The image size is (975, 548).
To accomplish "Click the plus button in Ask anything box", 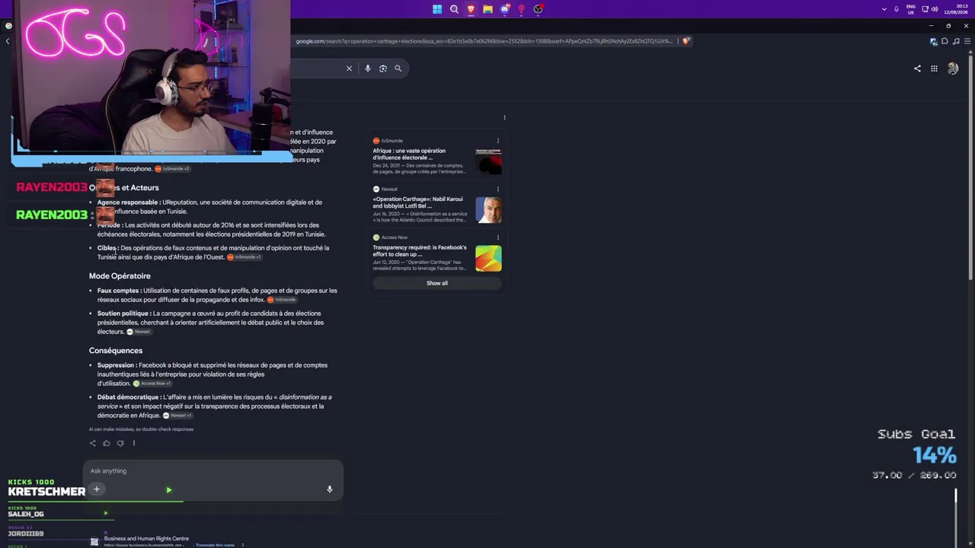I will click(x=97, y=489).
